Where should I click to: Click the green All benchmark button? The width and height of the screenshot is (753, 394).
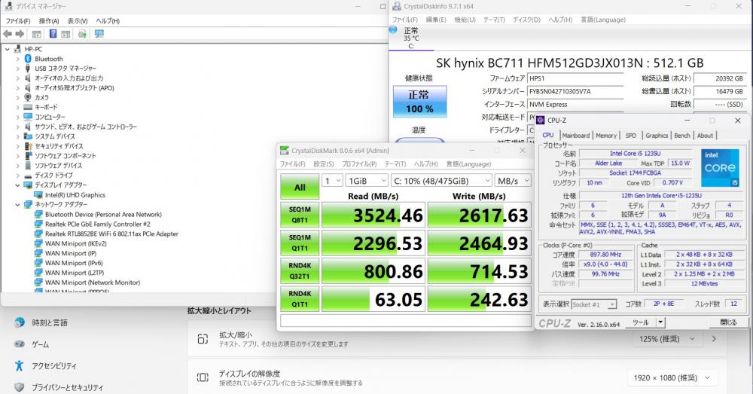coord(300,187)
